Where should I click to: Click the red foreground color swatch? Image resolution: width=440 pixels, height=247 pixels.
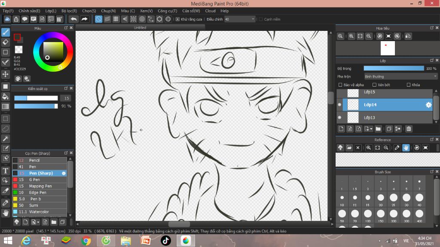(x=17, y=37)
